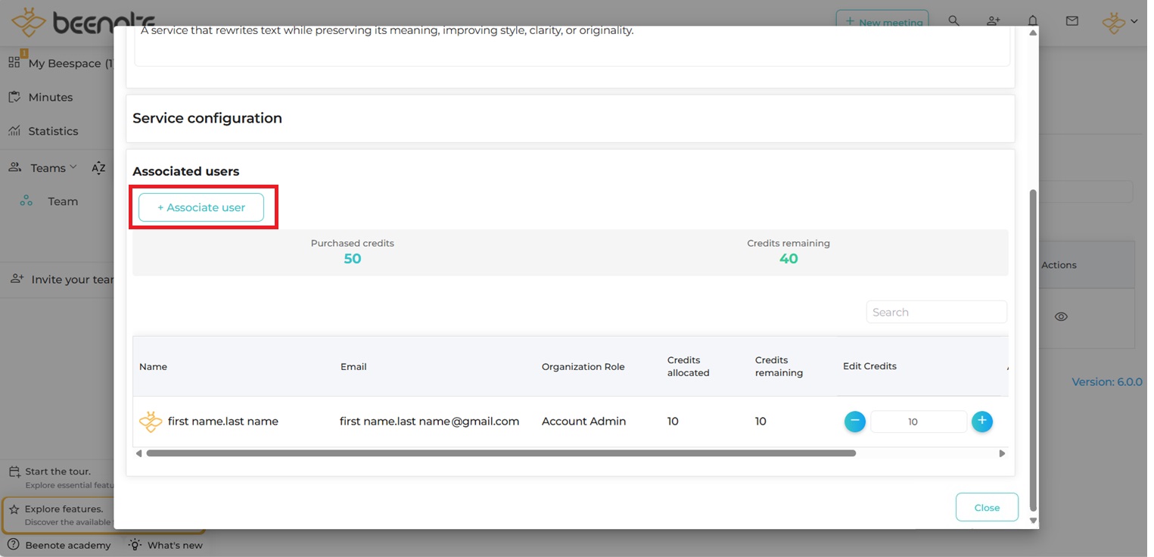1154x557 pixels.
Task: Open Statistics in the sidebar
Action: (53, 132)
